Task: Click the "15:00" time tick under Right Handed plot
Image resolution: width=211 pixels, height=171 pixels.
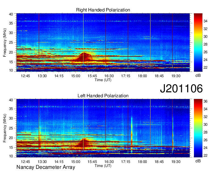Action: point(76,76)
